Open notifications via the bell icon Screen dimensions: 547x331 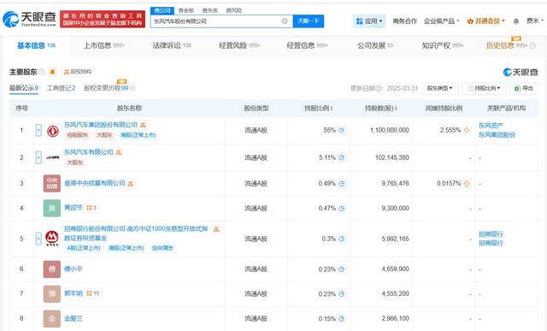pyautogui.click(x=516, y=21)
